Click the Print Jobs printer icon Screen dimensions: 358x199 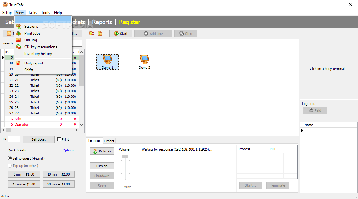tap(18, 33)
